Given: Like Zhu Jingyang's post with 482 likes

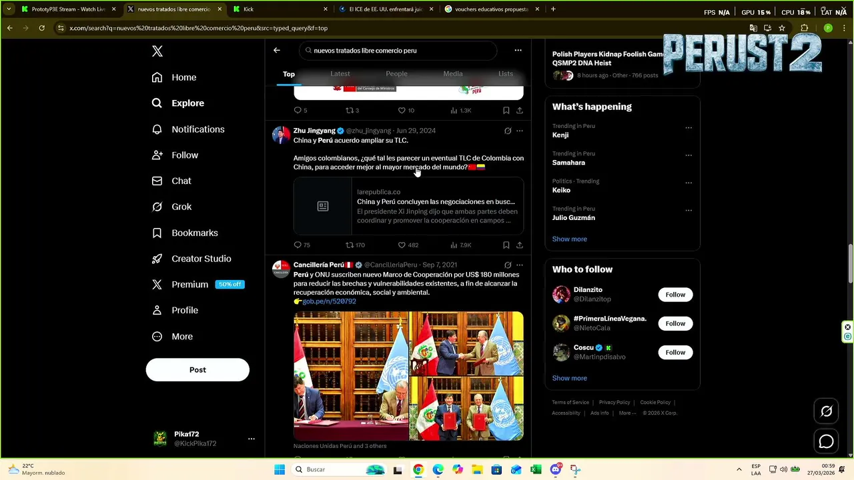Looking at the screenshot, I should 408,245.
